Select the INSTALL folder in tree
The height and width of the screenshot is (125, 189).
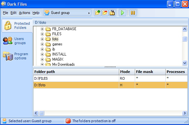click(x=59, y=54)
